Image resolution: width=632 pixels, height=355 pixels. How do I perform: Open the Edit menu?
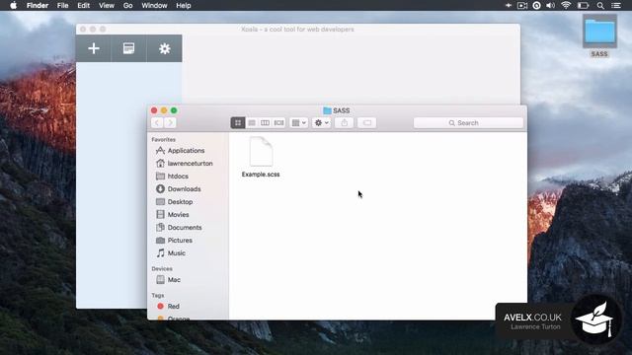point(83,6)
